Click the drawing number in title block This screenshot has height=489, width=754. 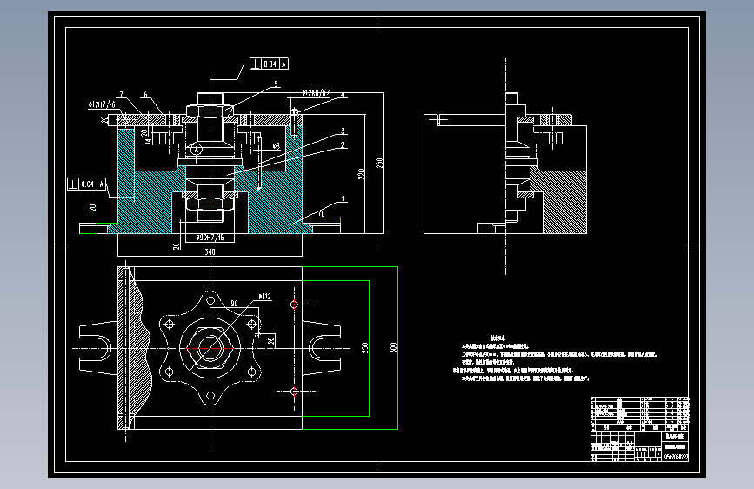676,457
